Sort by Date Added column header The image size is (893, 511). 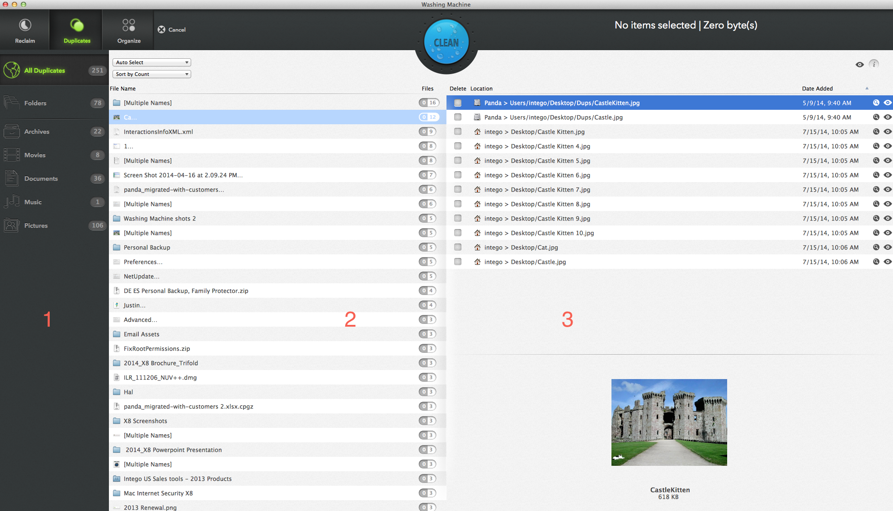[x=817, y=89]
